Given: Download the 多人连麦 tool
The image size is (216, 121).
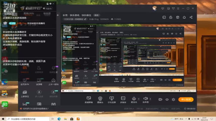Looking at the screenshot, I should (x=39, y=94).
